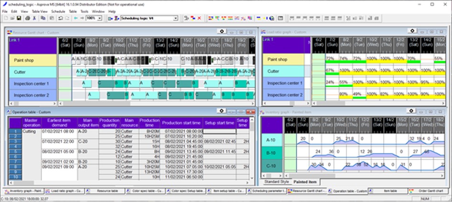Click the red X delete icon
452x202 pixels.
[199, 18]
